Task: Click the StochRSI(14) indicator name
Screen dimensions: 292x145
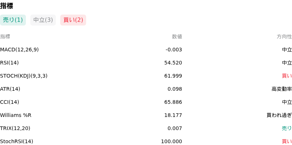Action: click(16, 141)
